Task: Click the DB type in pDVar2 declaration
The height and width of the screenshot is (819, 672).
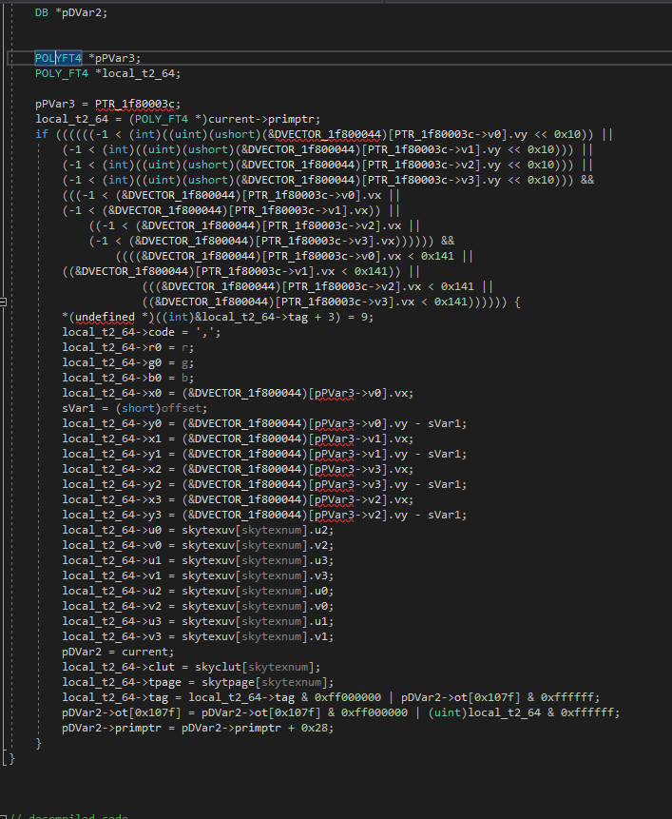Action: pyautogui.click(x=42, y=11)
